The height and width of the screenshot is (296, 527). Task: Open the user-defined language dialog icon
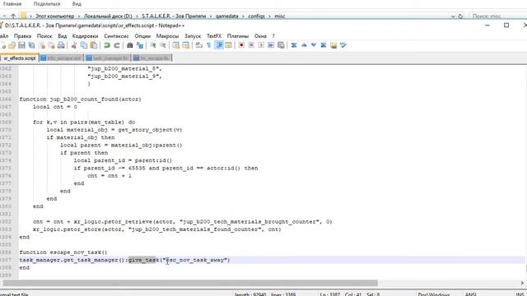tap(229, 45)
